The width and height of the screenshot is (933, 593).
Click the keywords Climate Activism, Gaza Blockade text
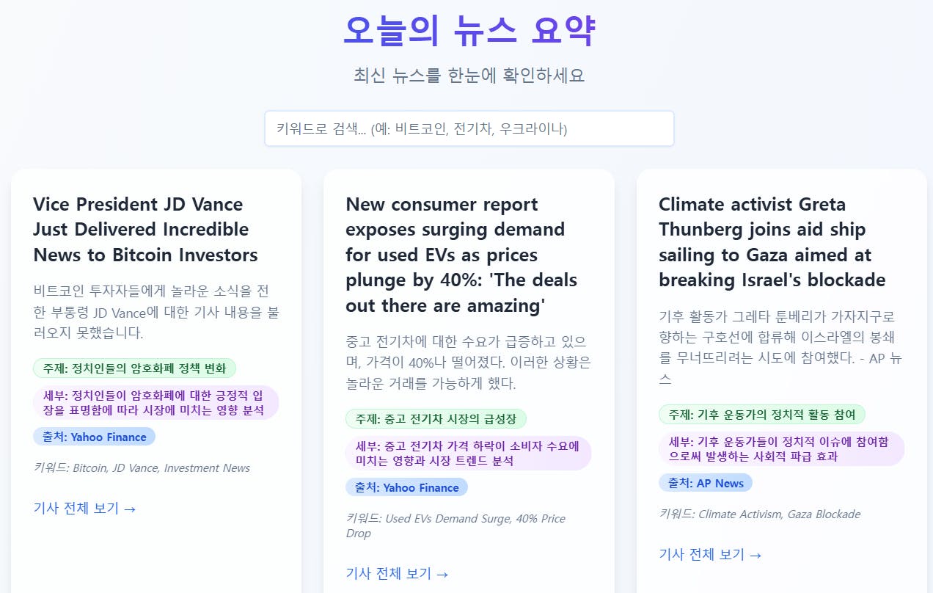pyautogui.click(x=759, y=514)
